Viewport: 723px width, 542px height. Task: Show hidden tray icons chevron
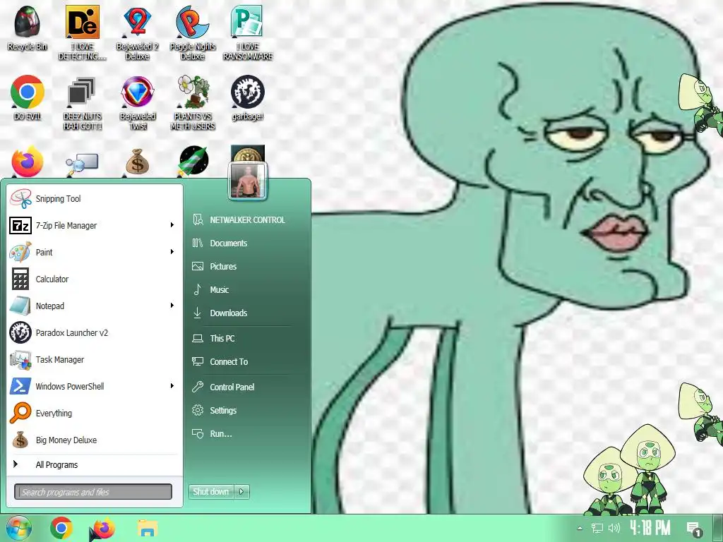click(x=580, y=528)
